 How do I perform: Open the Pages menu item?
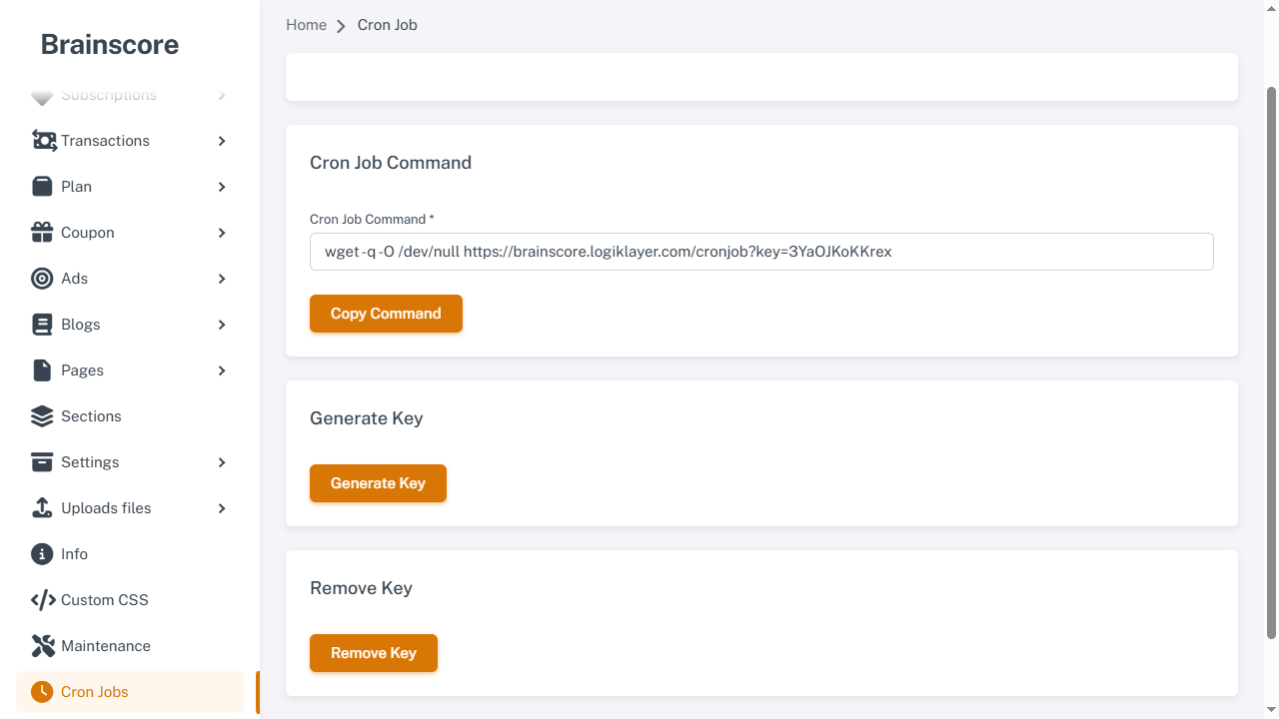(130, 370)
